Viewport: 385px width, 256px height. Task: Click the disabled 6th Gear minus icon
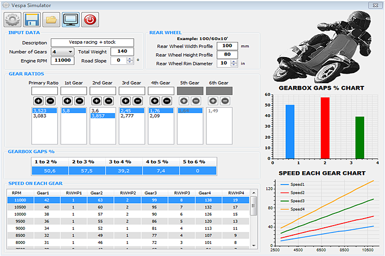coord(225,101)
